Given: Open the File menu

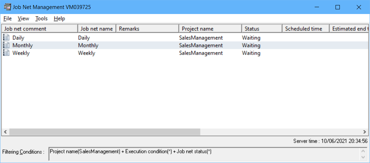Looking at the screenshot, I should pos(8,18).
